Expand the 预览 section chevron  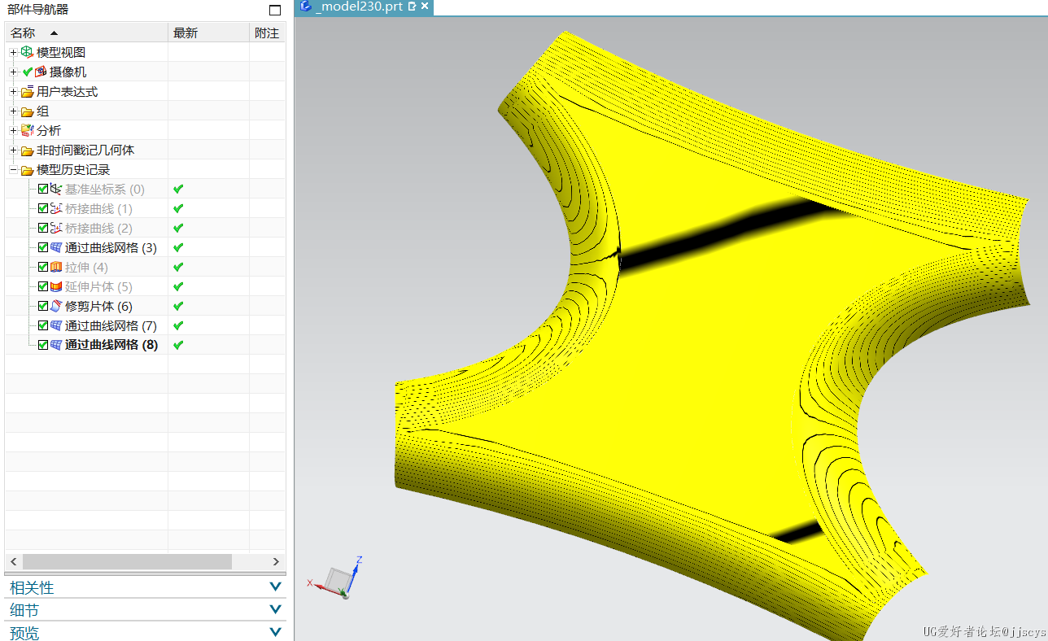click(x=275, y=632)
